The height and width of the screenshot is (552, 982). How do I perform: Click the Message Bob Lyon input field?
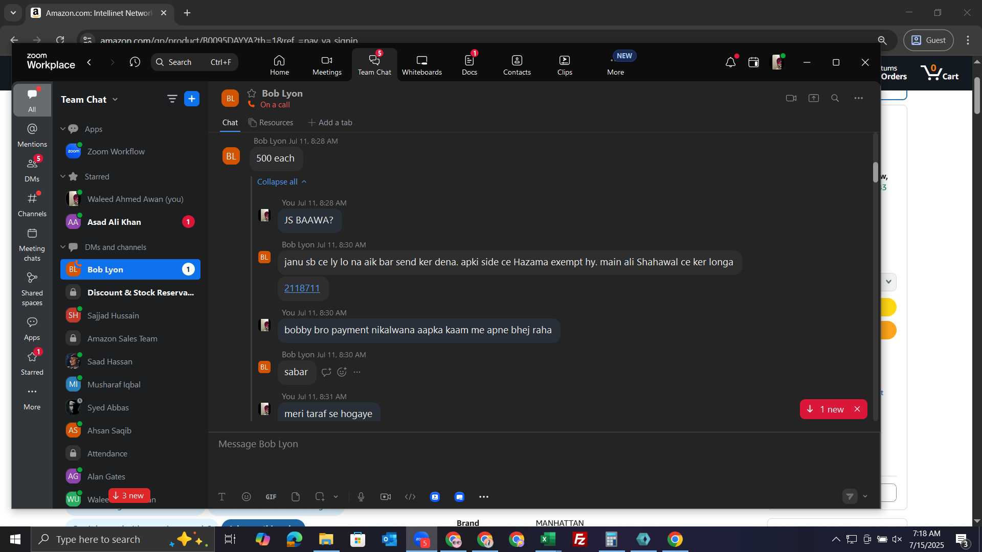click(x=543, y=444)
